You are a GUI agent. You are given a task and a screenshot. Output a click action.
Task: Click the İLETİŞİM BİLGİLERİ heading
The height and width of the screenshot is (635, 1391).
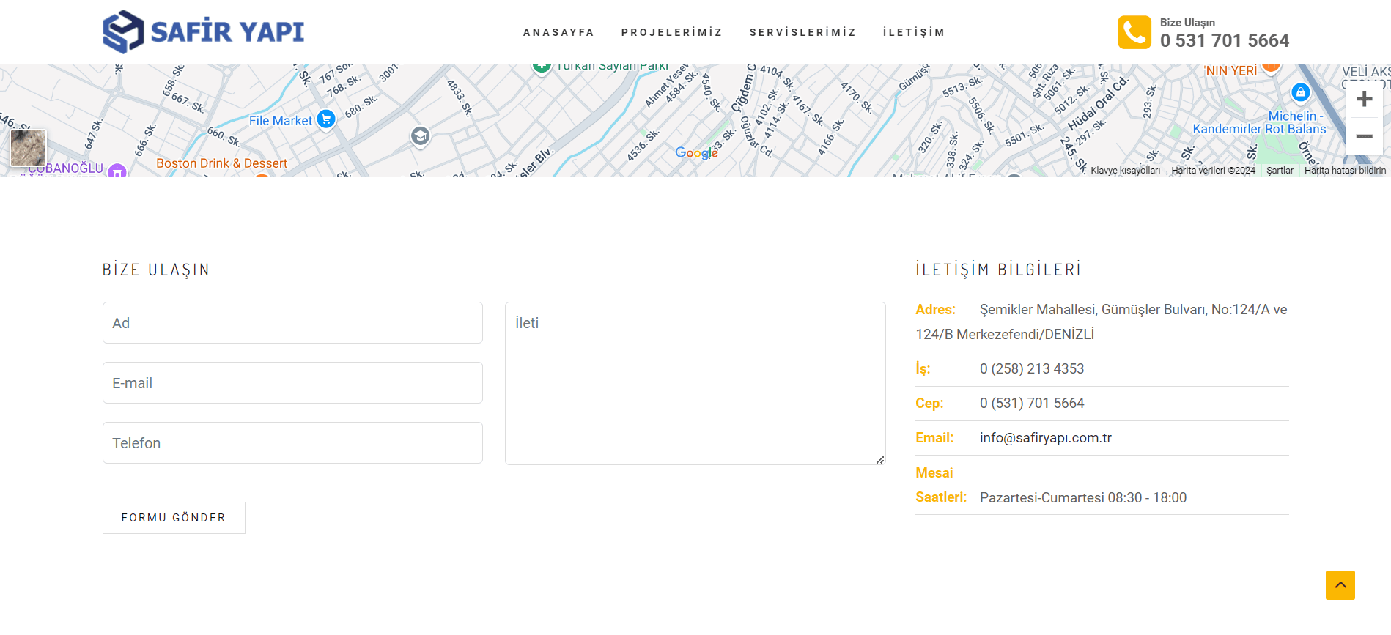point(998,270)
